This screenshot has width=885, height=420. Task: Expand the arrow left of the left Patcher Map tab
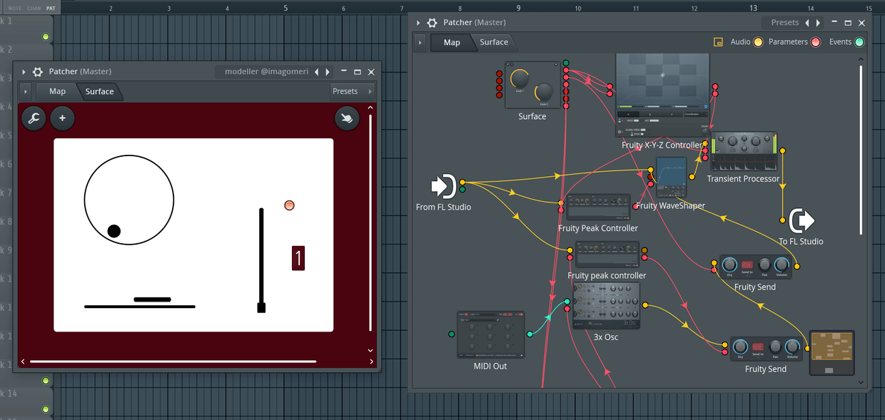coord(26,91)
